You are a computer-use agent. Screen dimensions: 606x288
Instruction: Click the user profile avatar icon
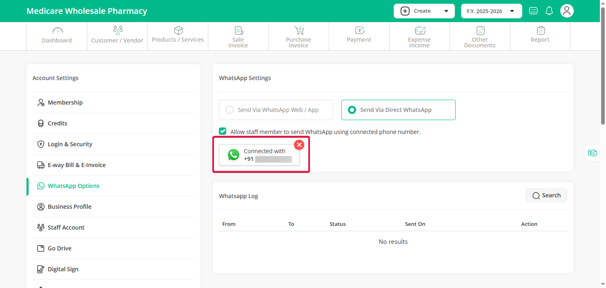click(567, 11)
